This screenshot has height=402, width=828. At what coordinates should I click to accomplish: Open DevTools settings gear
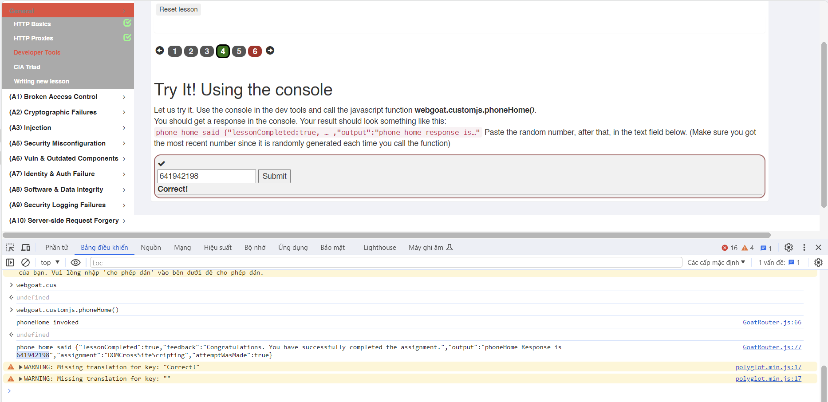(789, 248)
